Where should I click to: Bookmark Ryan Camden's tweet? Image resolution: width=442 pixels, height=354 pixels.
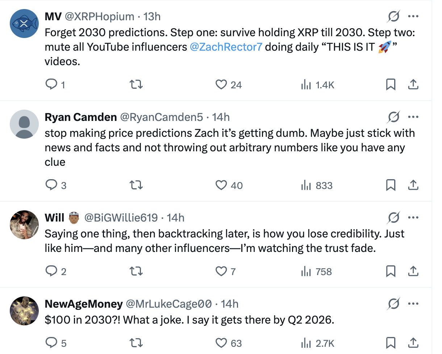[391, 185]
